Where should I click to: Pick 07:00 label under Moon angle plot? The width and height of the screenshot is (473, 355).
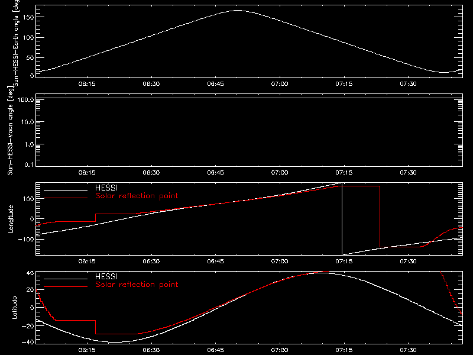point(280,172)
